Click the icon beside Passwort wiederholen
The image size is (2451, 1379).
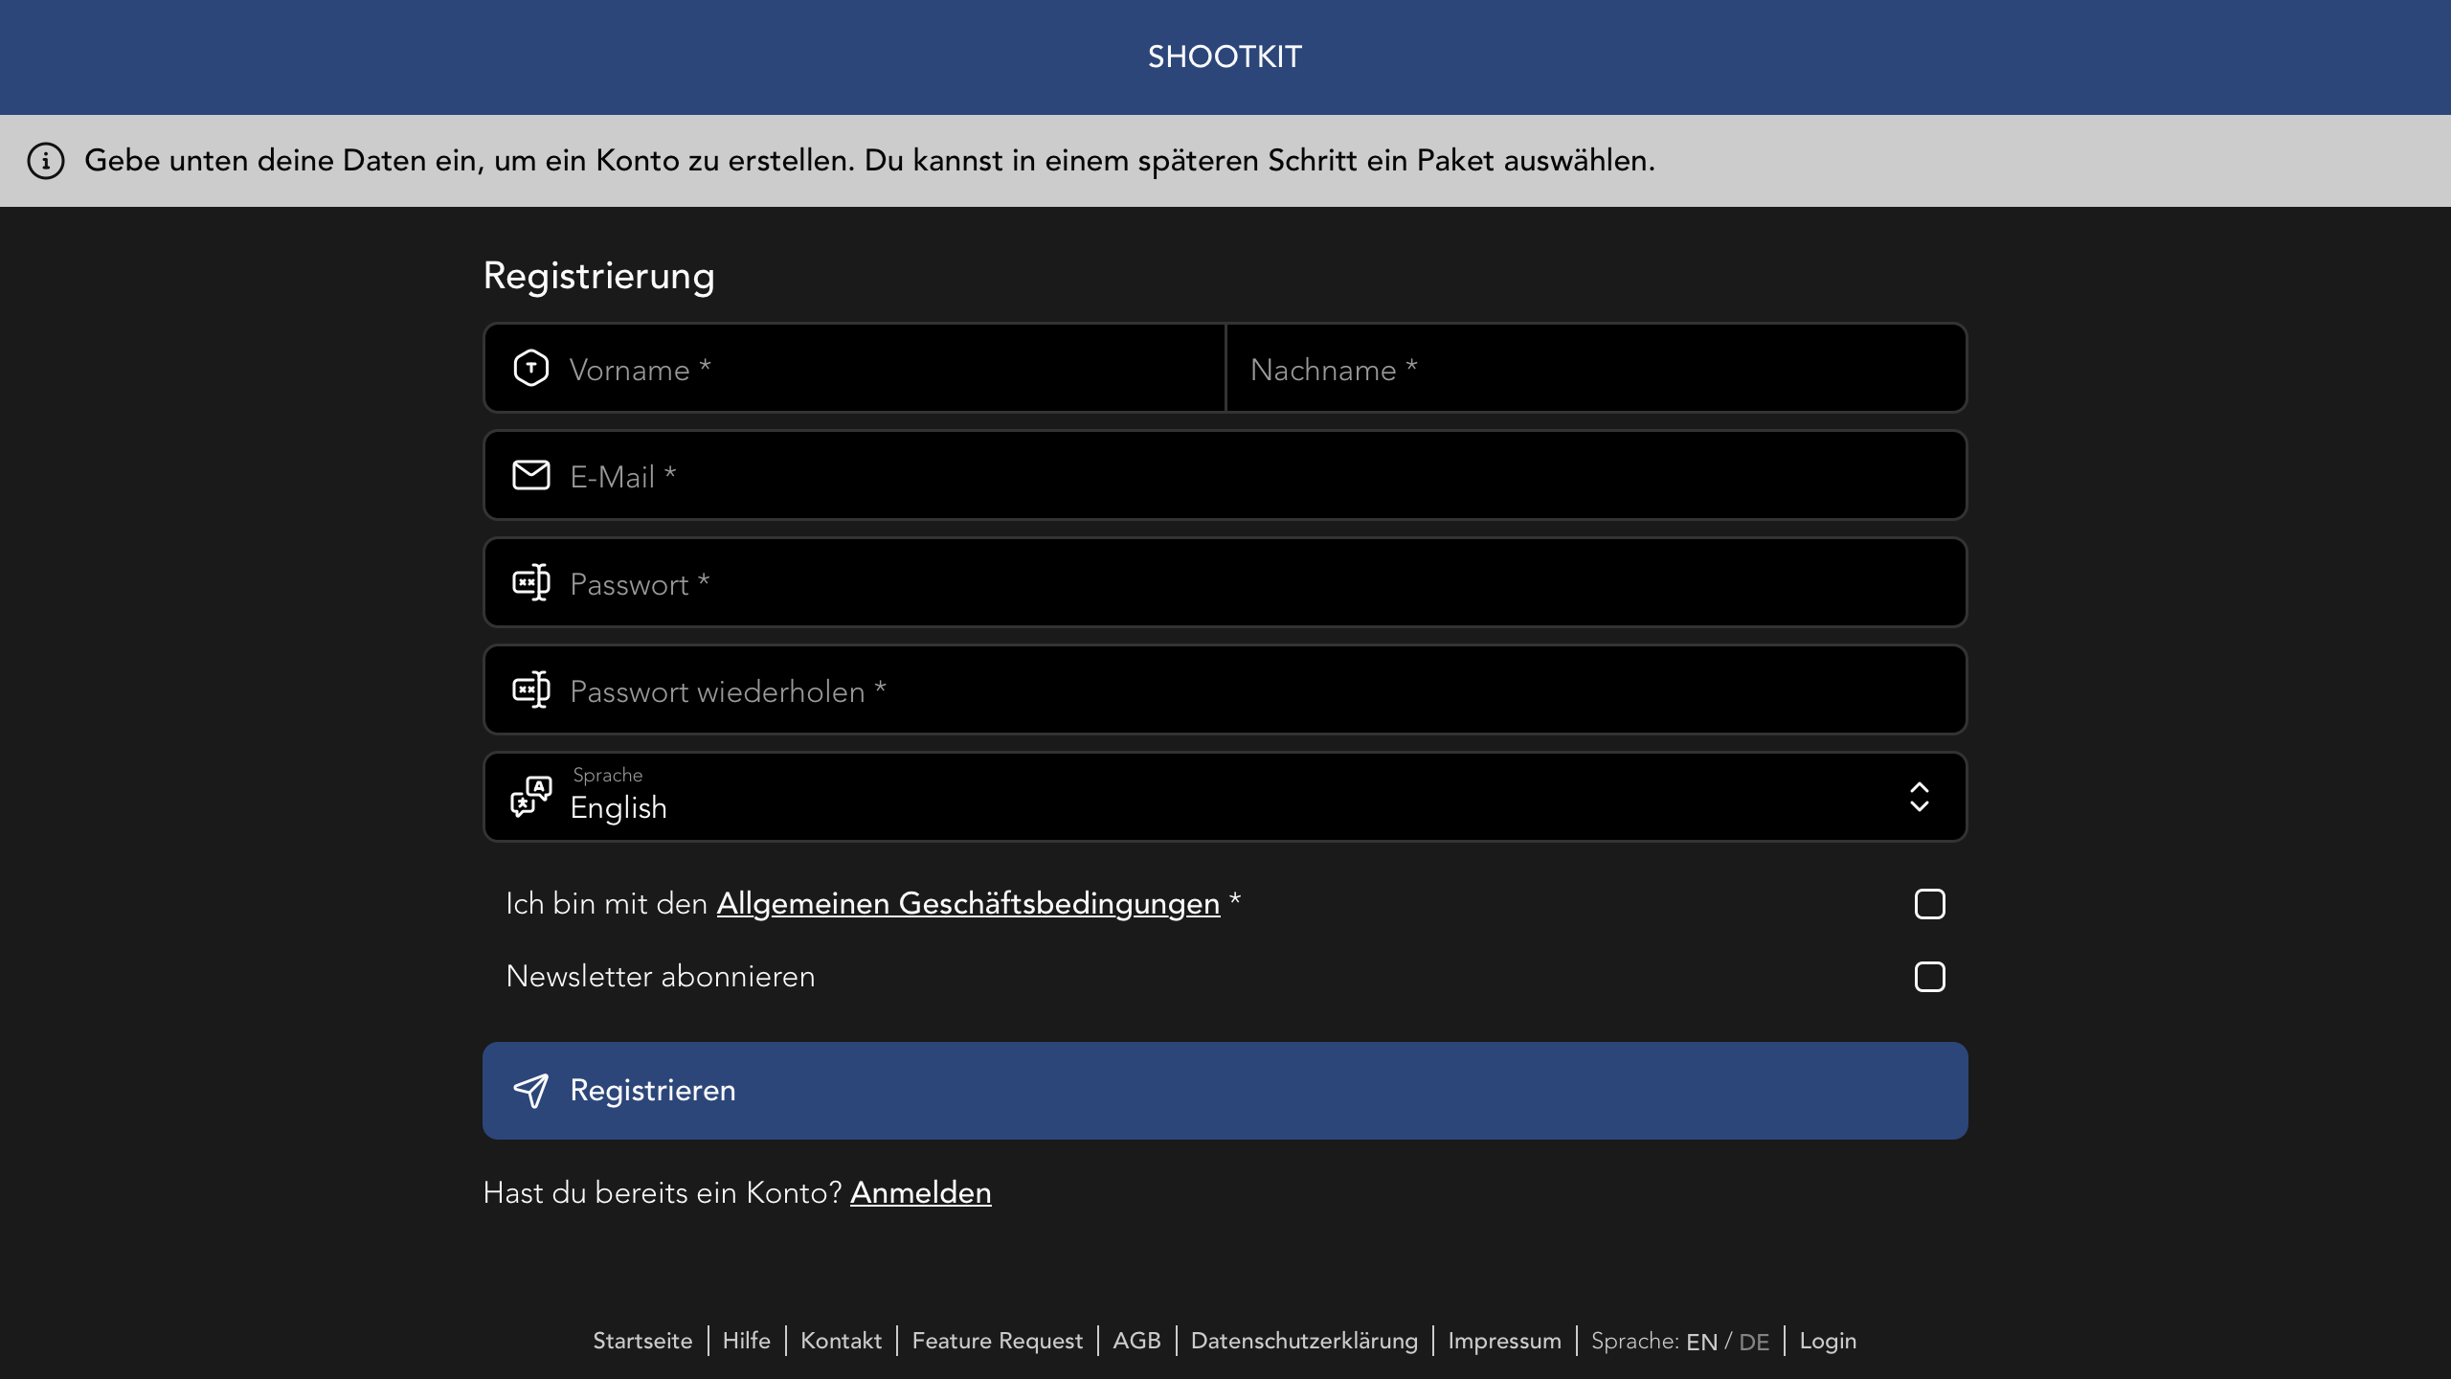click(531, 689)
